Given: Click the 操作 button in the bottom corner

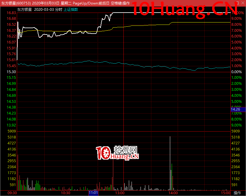Looking at the screenshot, I should coord(237,193).
